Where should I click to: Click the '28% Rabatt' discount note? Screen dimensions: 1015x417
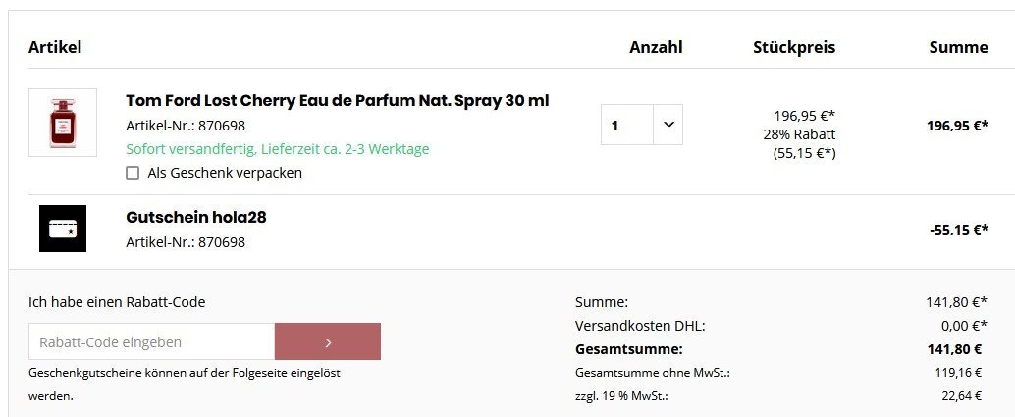tap(799, 133)
